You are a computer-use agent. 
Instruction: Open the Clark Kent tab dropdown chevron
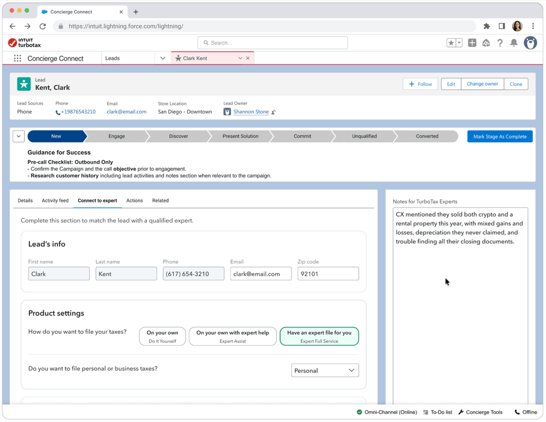pos(240,58)
